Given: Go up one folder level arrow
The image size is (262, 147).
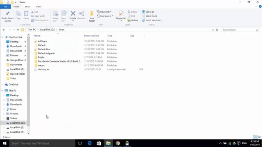Looking at the screenshot, I should (18, 30).
